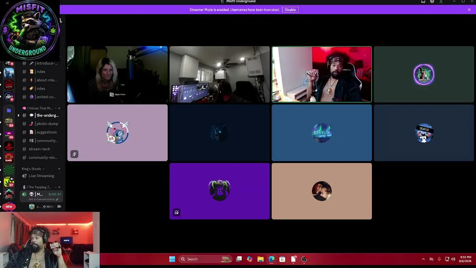
Task: Select the purple tile with green-haired avatar
Action: point(219,191)
